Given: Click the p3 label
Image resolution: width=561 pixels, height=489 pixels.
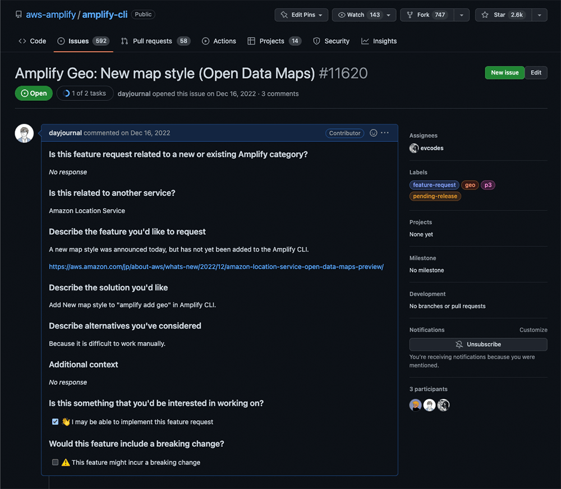Looking at the screenshot, I should (x=488, y=185).
